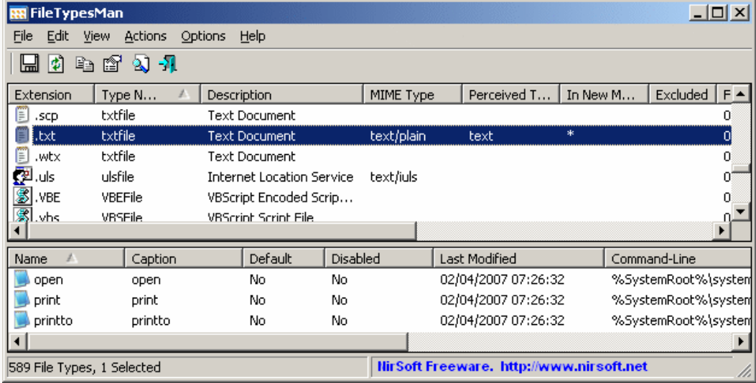The image size is (756, 383).
Task: Sort actions by Name column header
Action: [66, 259]
